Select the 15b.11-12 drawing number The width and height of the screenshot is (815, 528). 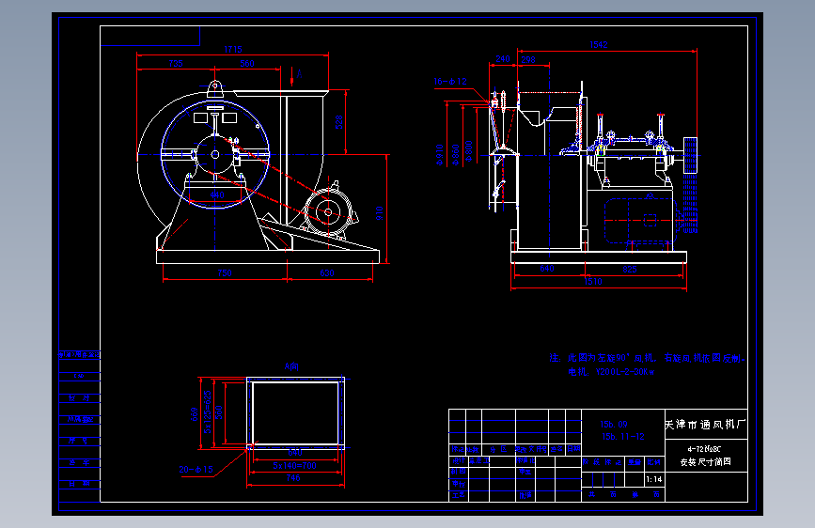pos(623,437)
